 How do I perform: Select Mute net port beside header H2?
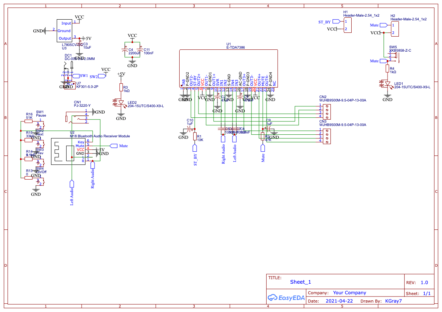pyautogui.click(x=384, y=25)
